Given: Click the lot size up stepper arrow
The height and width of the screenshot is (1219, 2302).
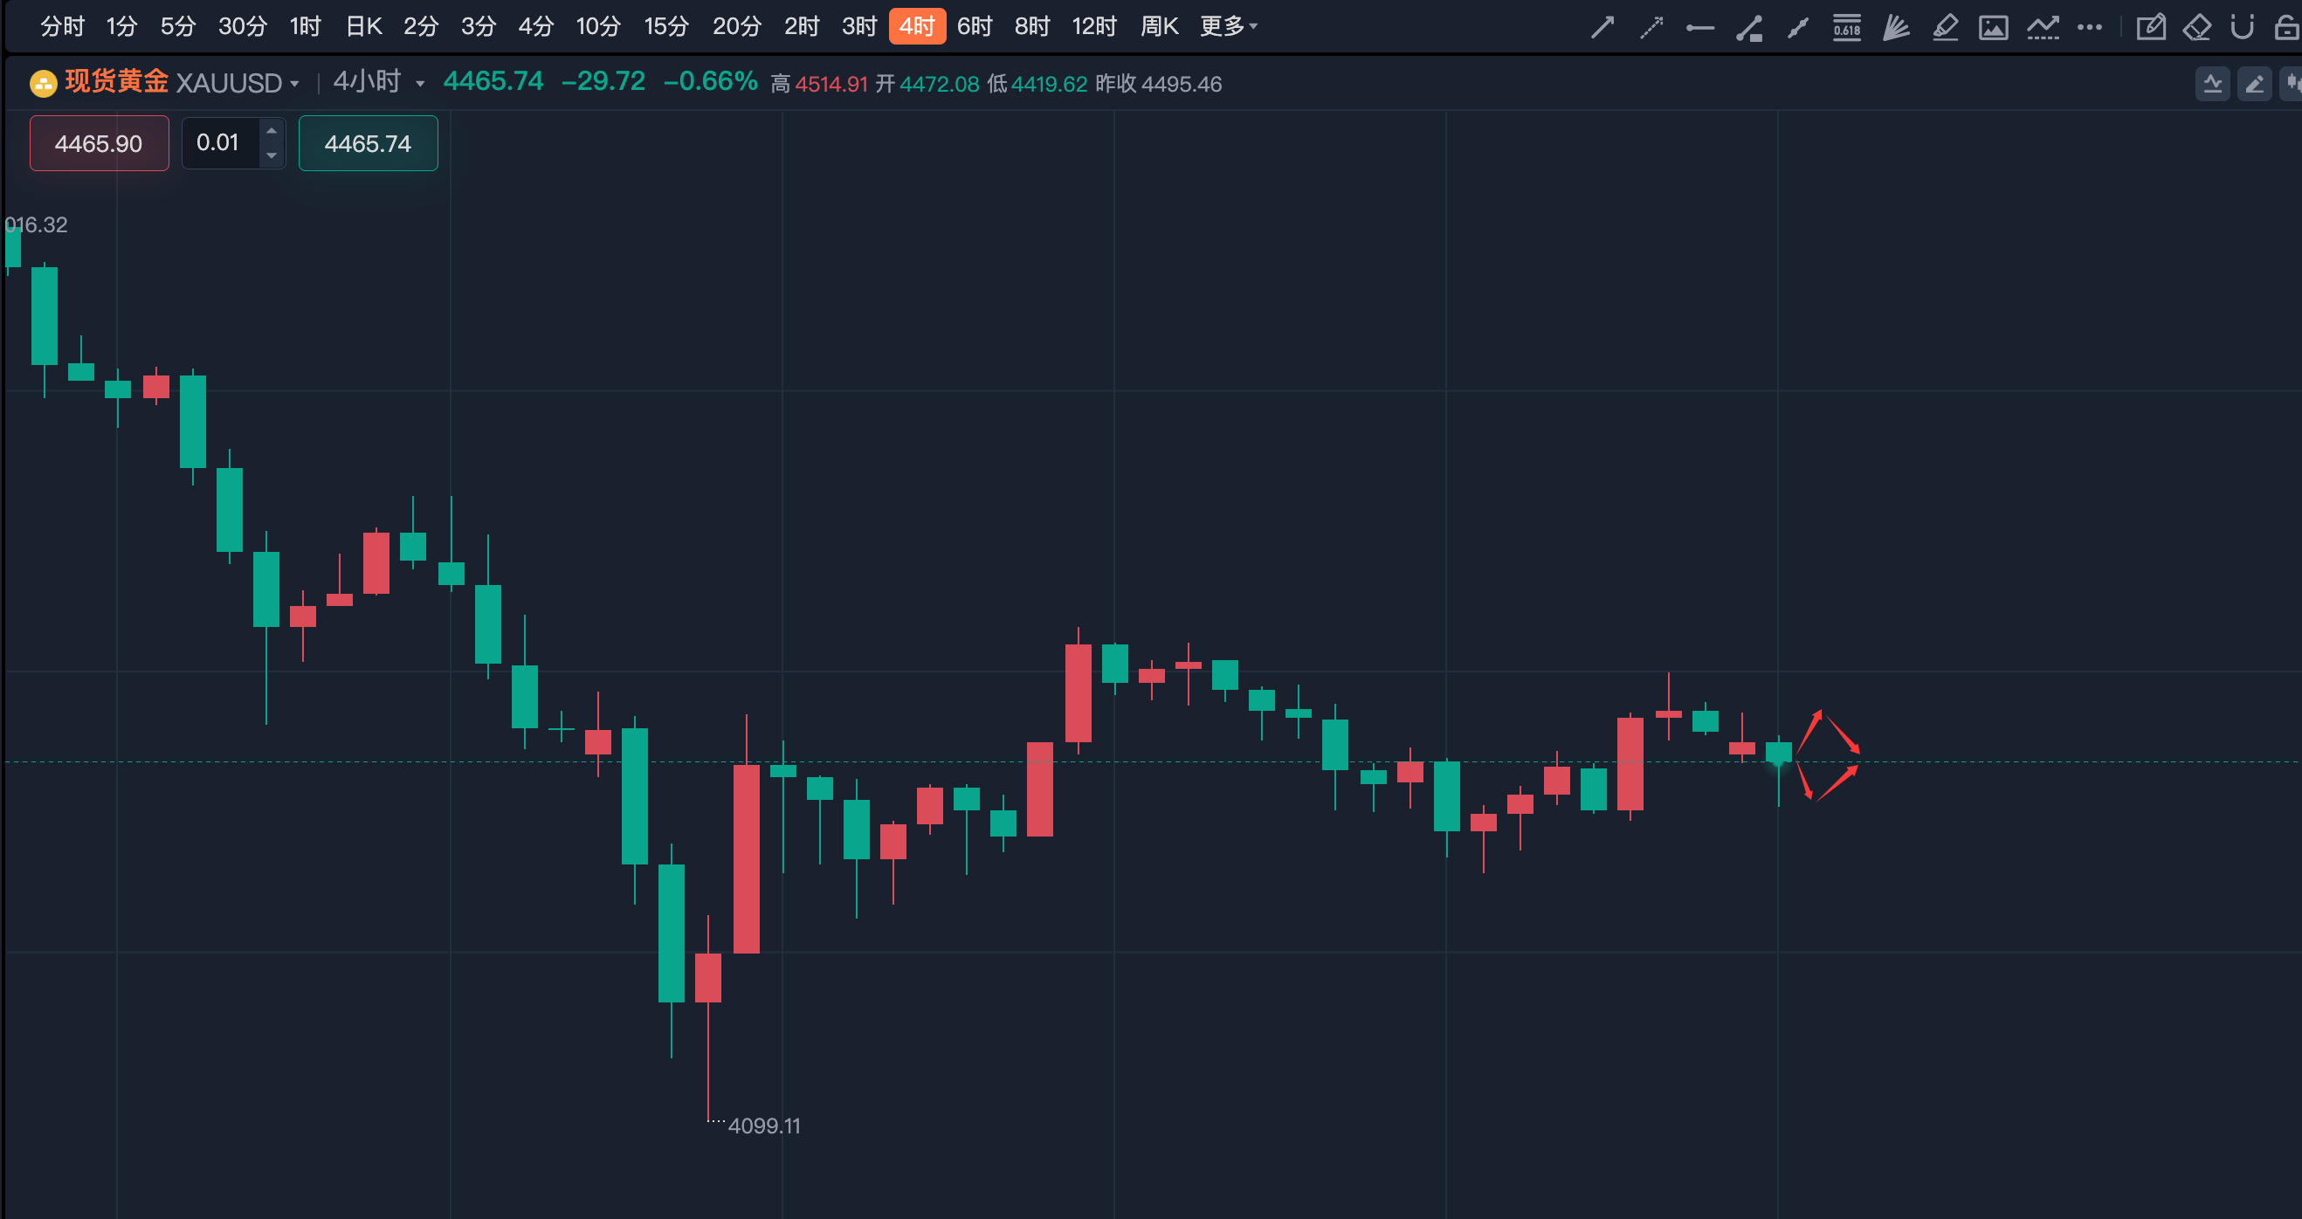Looking at the screenshot, I should click(272, 131).
